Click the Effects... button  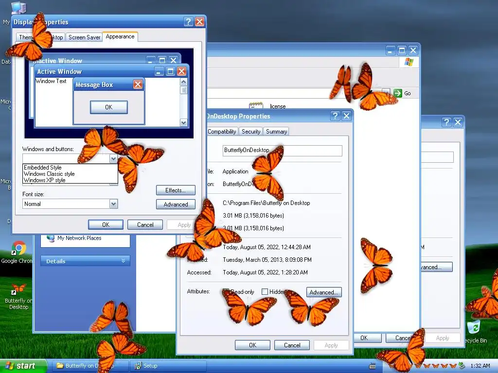[x=176, y=190]
